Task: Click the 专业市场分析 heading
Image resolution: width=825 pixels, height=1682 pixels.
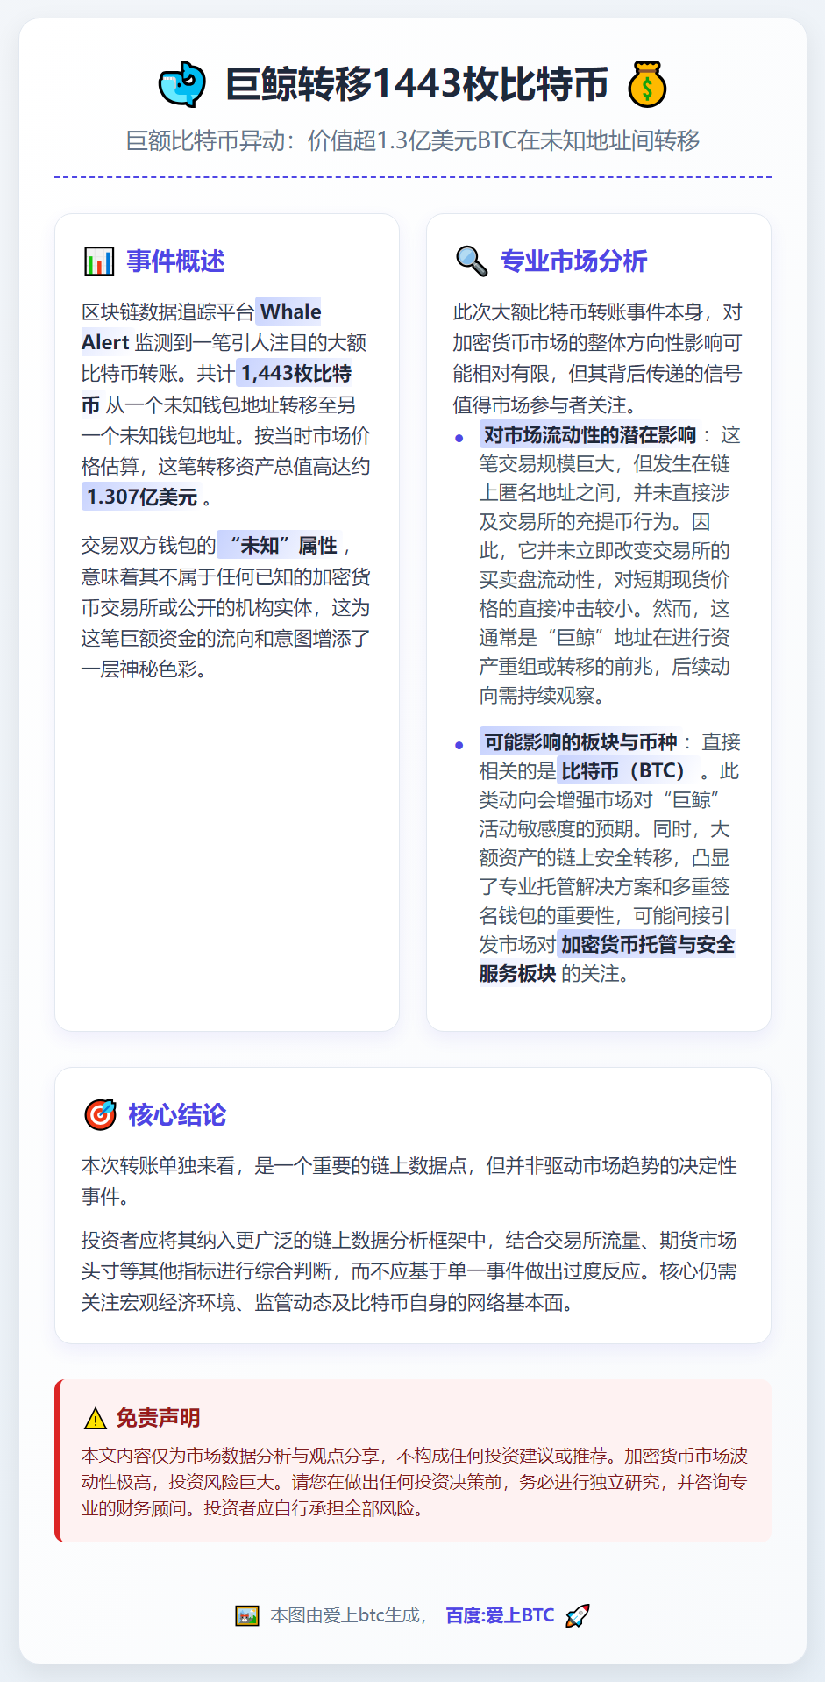Action: [573, 261]
